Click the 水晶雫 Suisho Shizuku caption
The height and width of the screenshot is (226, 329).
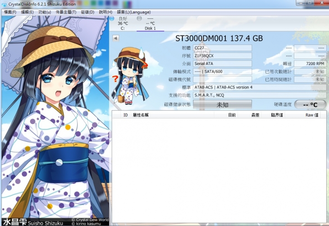(x=33, y=222)
